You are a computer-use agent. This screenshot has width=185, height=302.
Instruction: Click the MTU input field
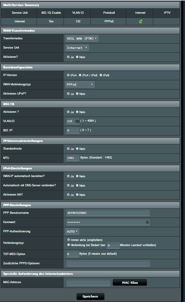[x=73, y=158]
